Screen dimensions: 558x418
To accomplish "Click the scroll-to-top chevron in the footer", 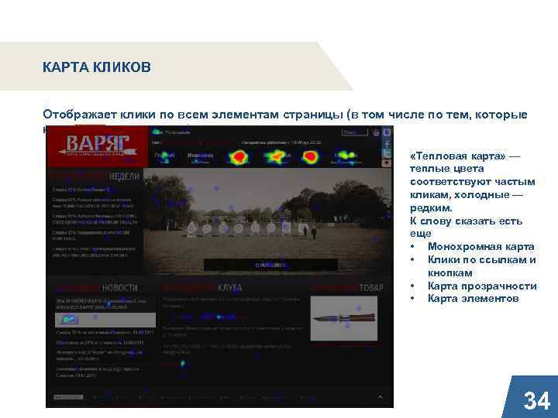I will [380, 397].
